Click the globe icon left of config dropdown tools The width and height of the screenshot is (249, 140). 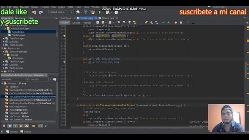coord(78,12)
